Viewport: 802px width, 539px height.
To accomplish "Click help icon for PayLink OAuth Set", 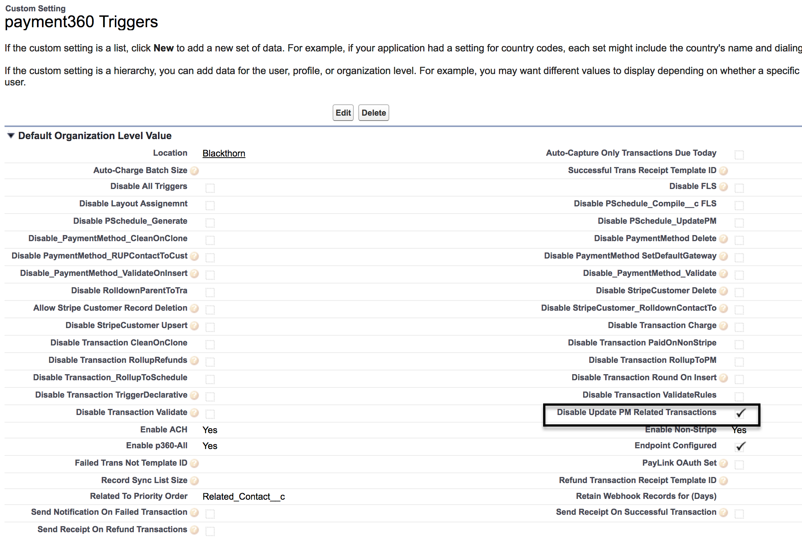I will pos(723,463).
